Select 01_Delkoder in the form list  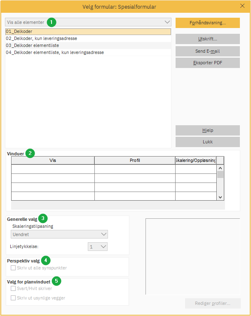coord(88,31)
